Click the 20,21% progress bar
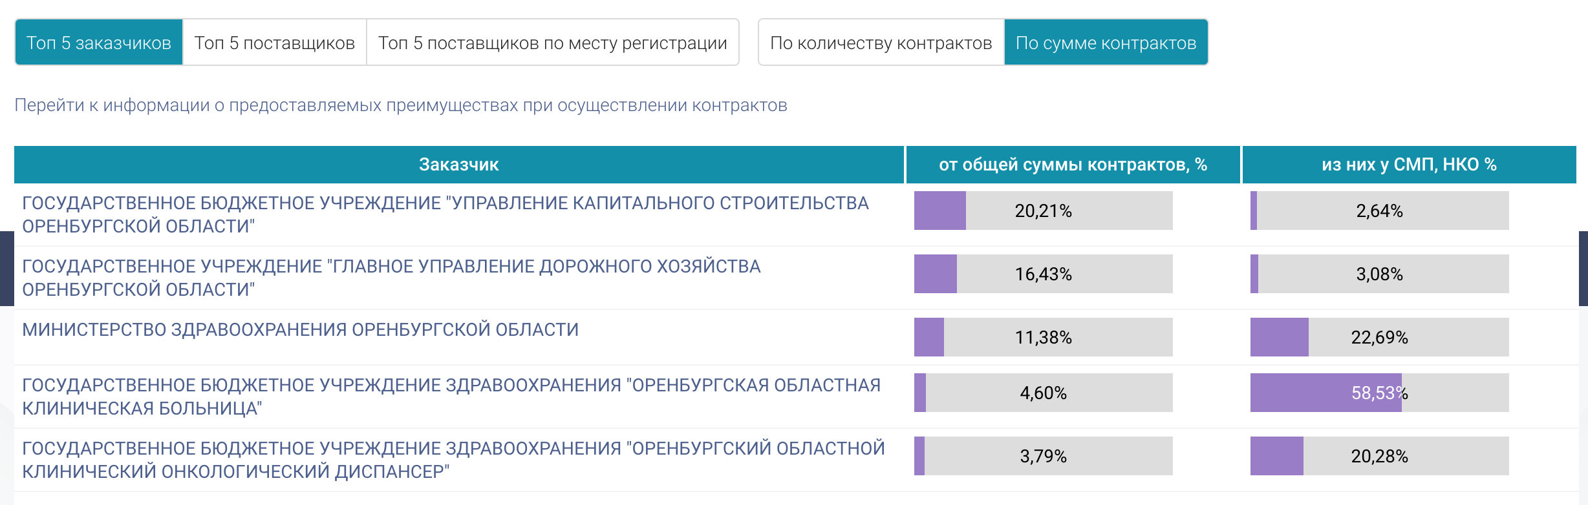This screenshot has height=505, width=1588. pyautogui.click(x=1043, y=211)
